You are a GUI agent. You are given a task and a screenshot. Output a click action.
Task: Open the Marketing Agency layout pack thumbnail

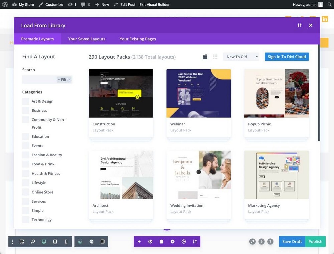[x=277, y=175]
